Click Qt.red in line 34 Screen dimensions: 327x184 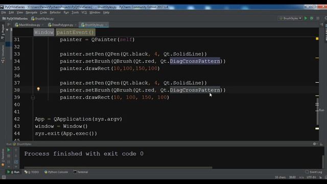point(144,61)
